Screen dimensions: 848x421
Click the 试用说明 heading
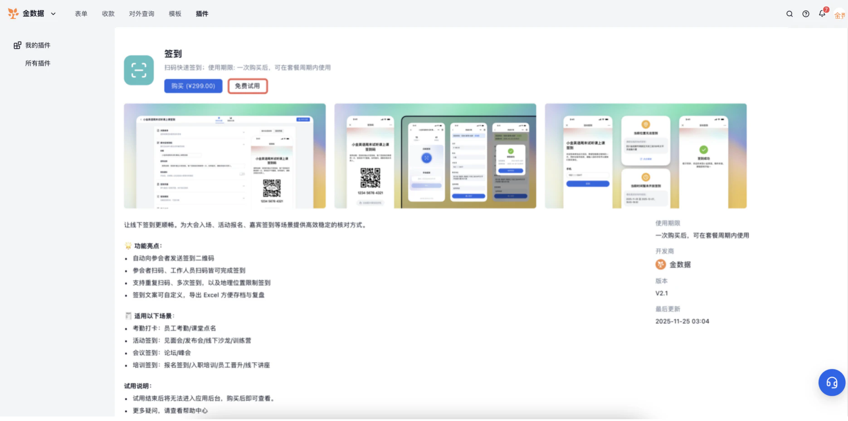click(x=138, y=386)
